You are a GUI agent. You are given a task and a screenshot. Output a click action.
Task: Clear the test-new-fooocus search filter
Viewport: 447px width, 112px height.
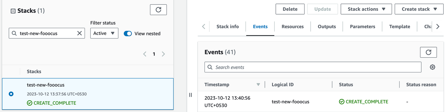(79, 33)
